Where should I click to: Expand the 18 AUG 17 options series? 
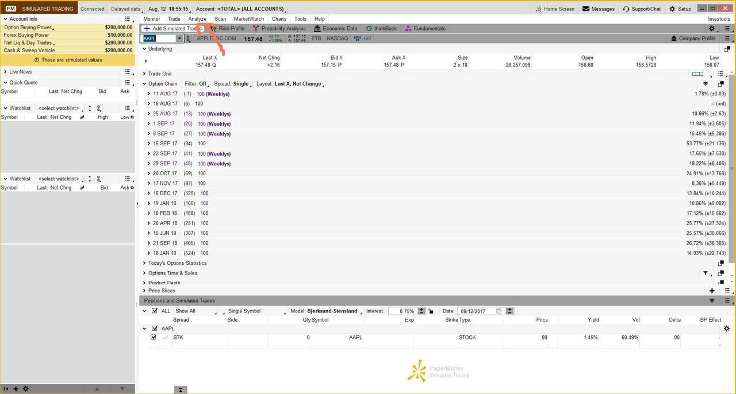(149, 103)
